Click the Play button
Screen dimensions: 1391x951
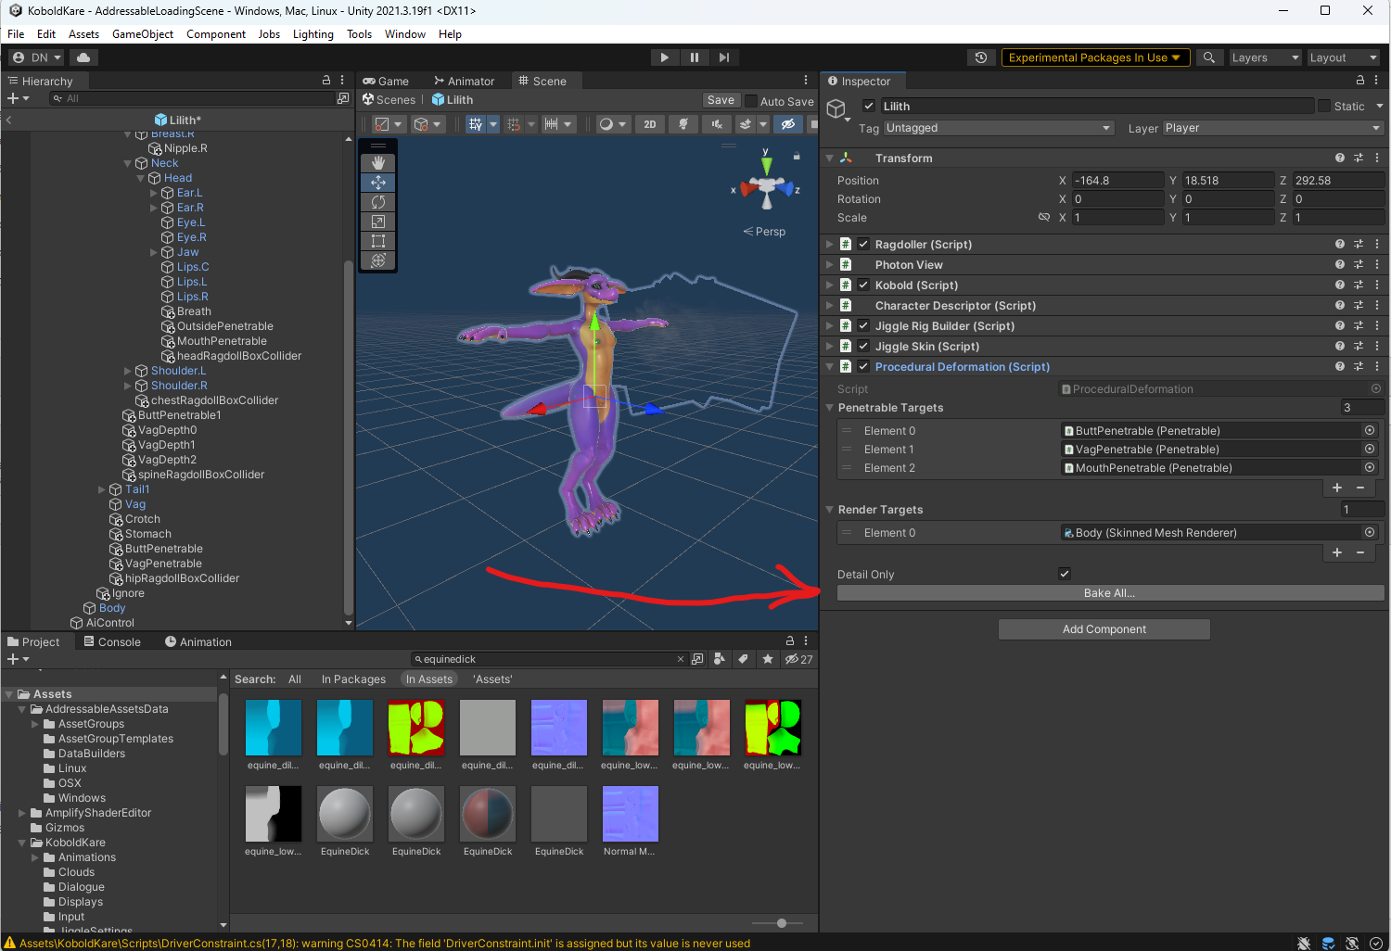coord(664,57)
